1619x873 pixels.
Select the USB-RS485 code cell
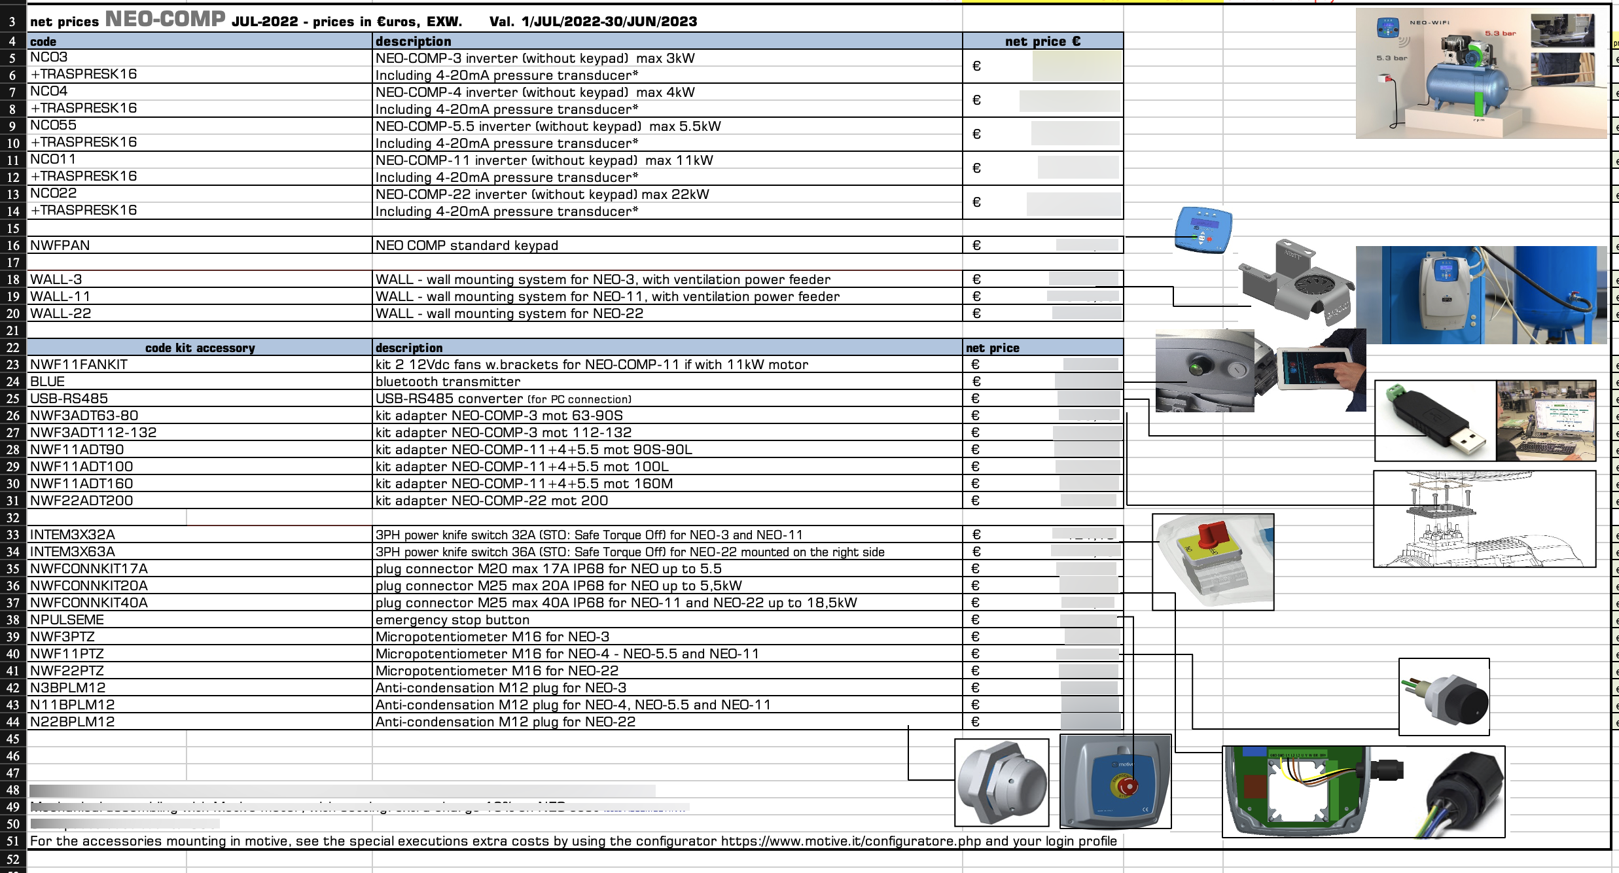pos(200,399)
